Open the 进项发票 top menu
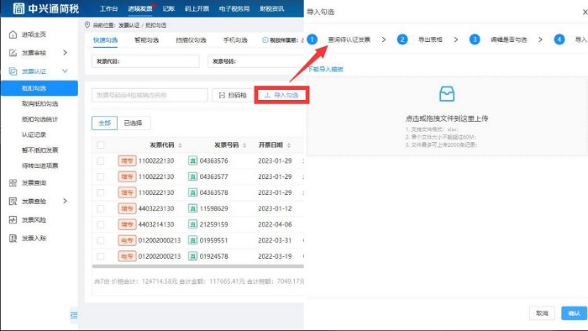The width and height of the screenshot is (588, 331). [x=140, y=8]
